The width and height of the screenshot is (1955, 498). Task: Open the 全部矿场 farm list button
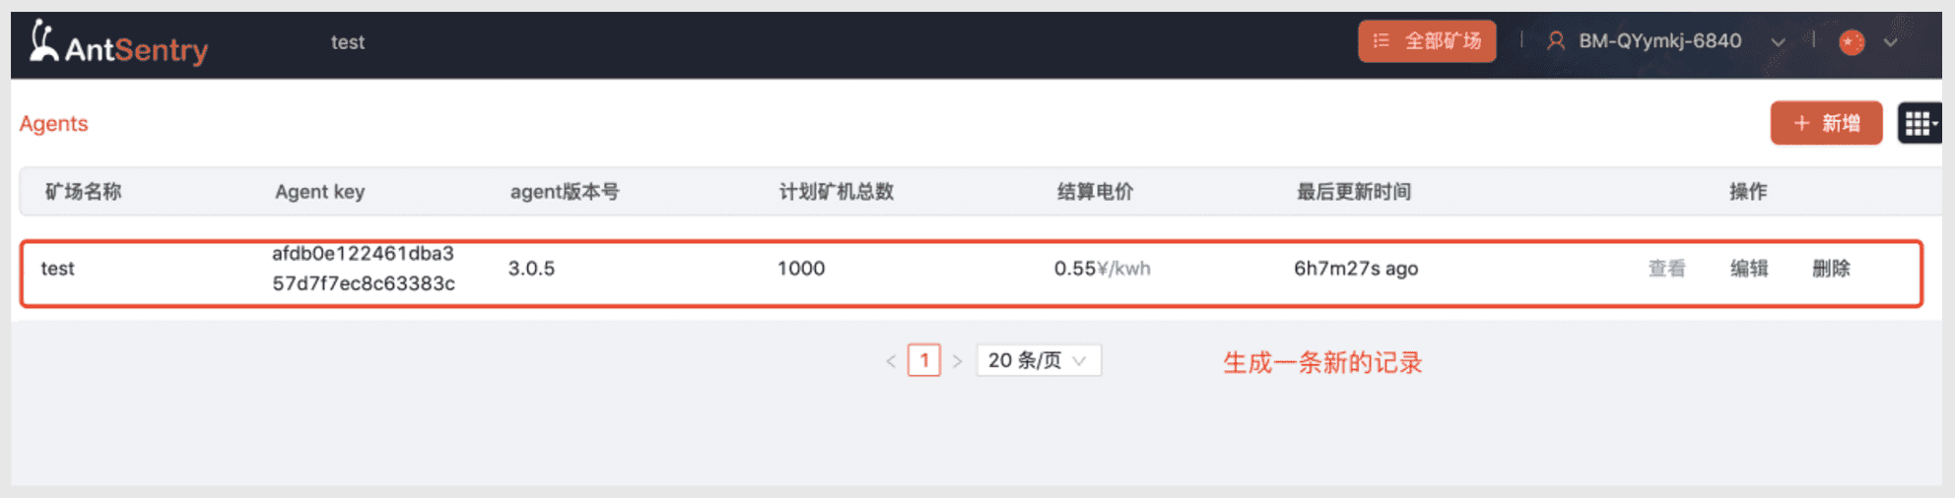[1427, 41]
